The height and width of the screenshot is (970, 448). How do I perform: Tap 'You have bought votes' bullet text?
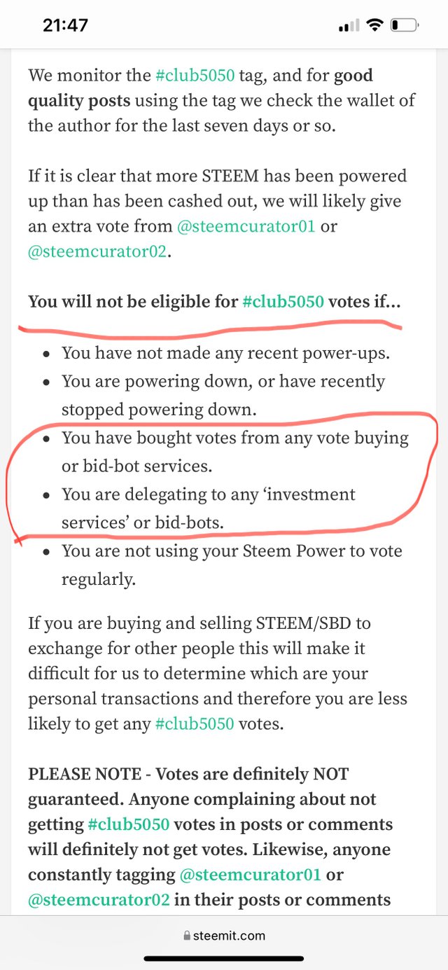click(x=235, y=452)
